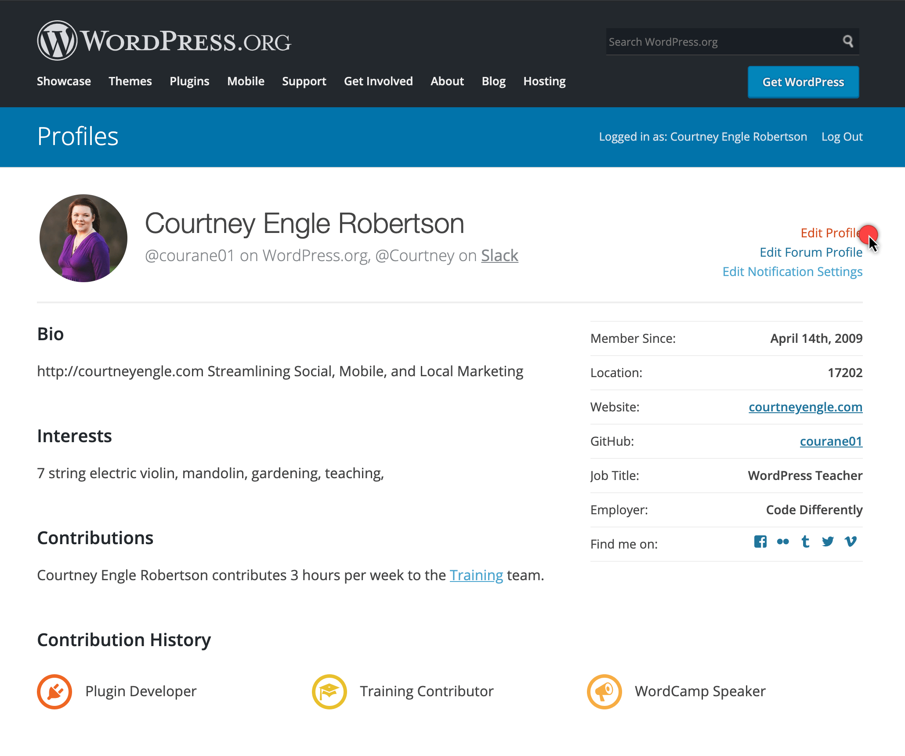Screen dimensions: 905x756
Task: Follow the Slack link
Action: coord(500,255)
